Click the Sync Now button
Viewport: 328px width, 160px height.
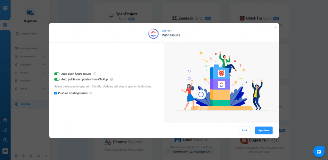(x=264, y=130)
